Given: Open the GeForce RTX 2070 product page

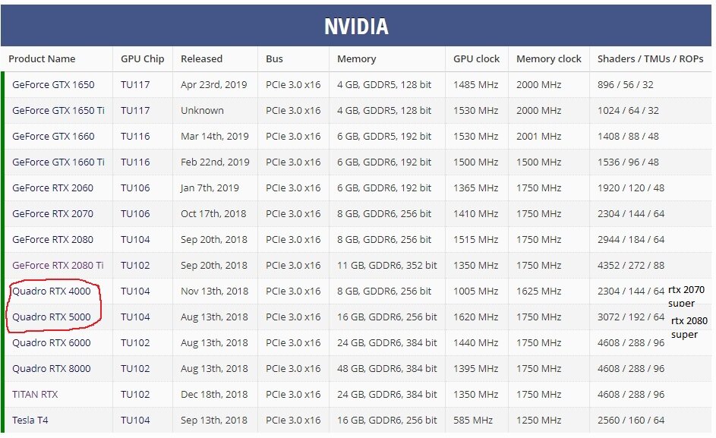Looking at the screenshot, I should (x=53, y=214).
